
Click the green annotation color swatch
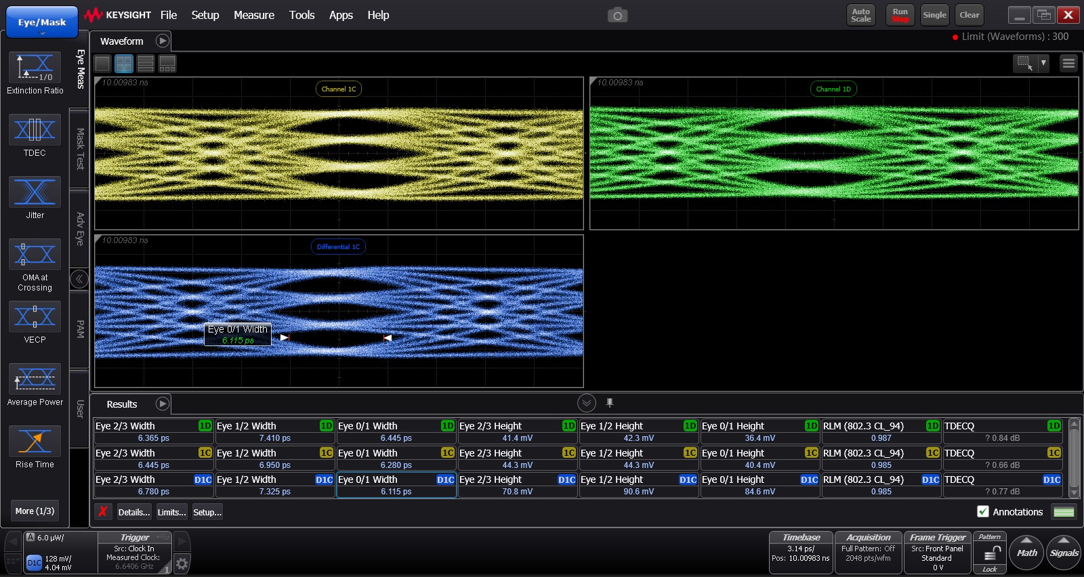(x=1064, y=512)
